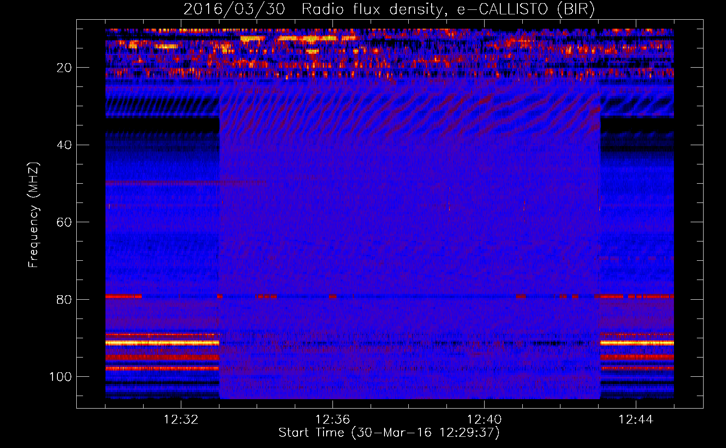Viewport: 726px width, 448px height.
Task: Click the 12:44 time tick label
Action: (x=636, y=420)
